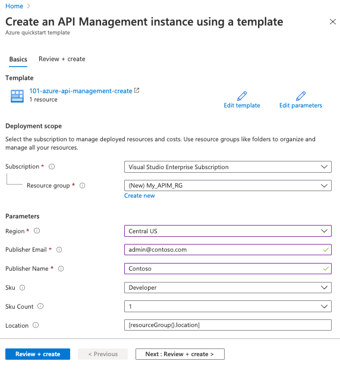Click the Edit parameters pencil icon

pyautogui.click(x=301, y=96)
